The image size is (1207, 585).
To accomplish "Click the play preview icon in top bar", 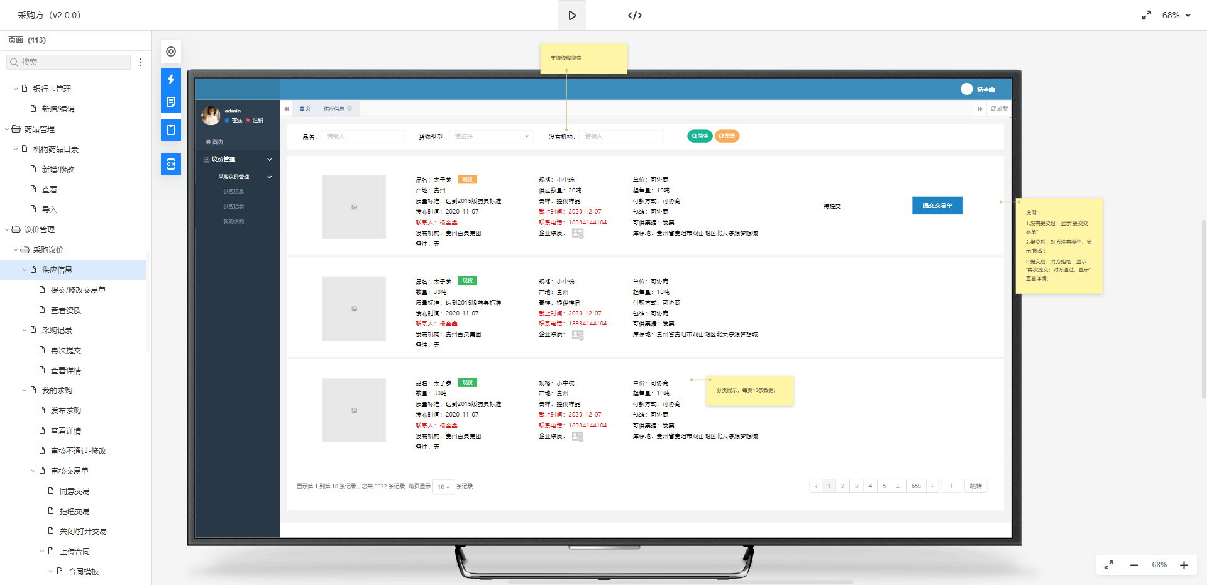I will [572, 15].
